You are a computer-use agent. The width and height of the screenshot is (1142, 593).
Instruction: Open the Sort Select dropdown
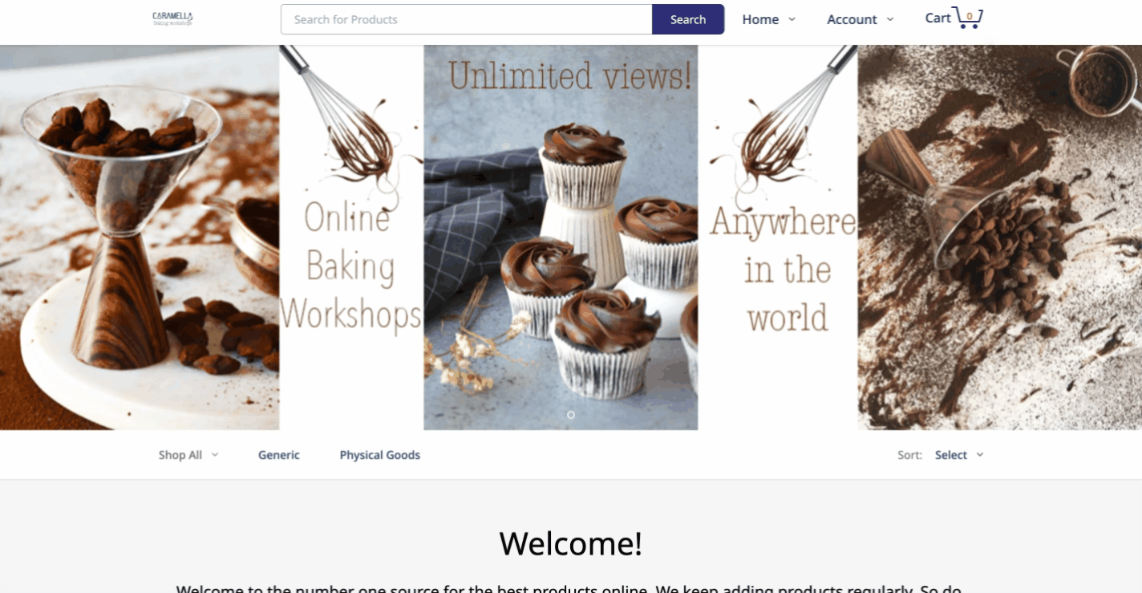(959, 455)
